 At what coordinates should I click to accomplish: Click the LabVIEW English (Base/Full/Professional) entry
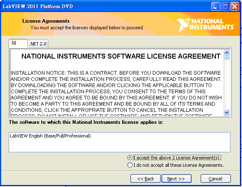tap(50, 136)
